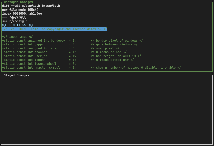
Task: Click the @@ -0,0 +1,365 @@ hunk header
Action: pyautogui.click(x=18, y=25)
